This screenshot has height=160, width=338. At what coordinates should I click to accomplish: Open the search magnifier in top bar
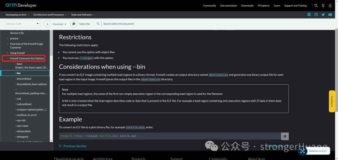tap(316, 6)
